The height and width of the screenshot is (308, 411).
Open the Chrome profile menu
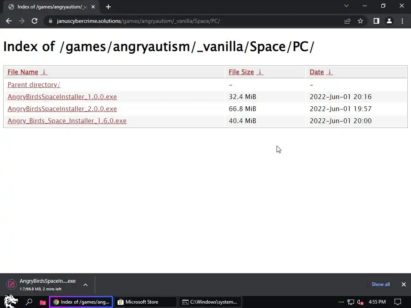389,21
